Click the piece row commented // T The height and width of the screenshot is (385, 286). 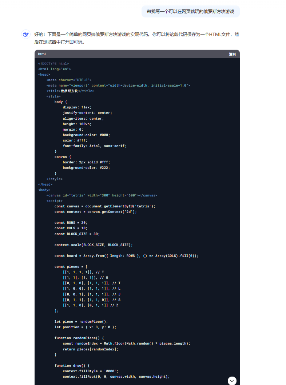click(92, 283)
